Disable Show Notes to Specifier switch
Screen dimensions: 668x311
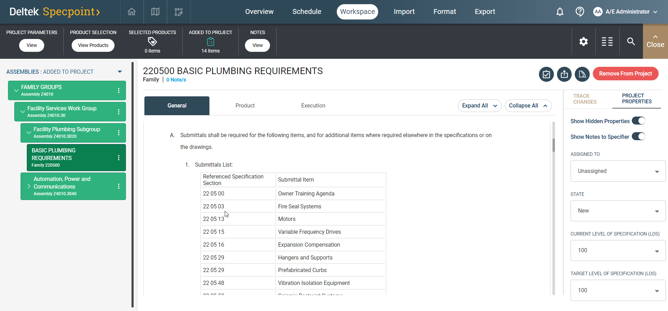point(638,136)
